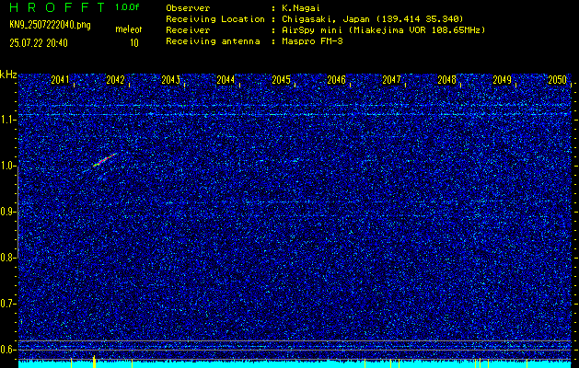The image size is (579, 368).
Task: Select the timestamp 25.07.22 20:40
Action: (x=39, y=43)
